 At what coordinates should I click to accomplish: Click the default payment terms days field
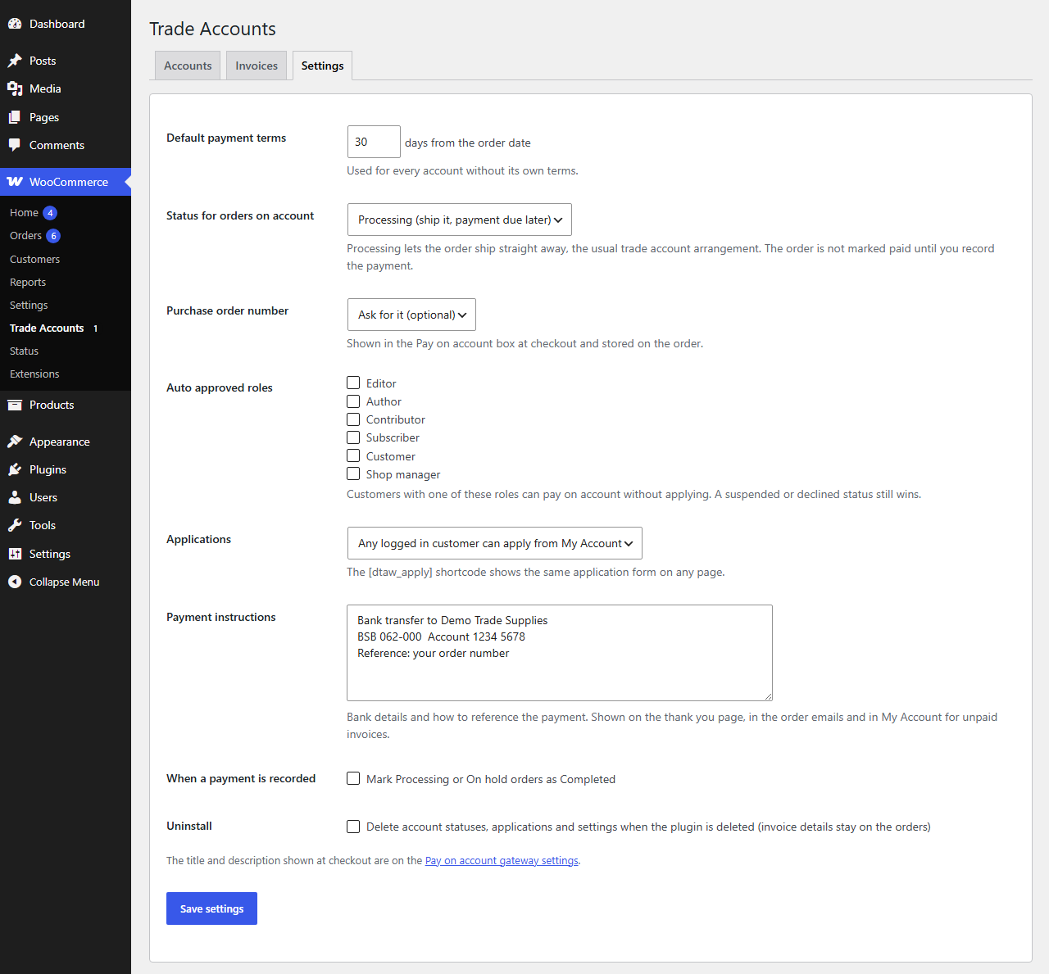pos(374,142)
